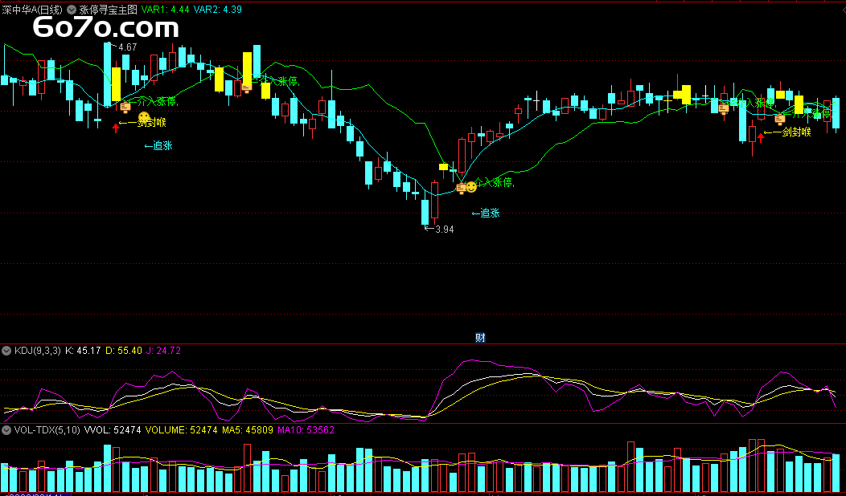Open the dropdown icon beside 涨停寻宝主图
The image size is (846, 496).
tap(72, 9)
